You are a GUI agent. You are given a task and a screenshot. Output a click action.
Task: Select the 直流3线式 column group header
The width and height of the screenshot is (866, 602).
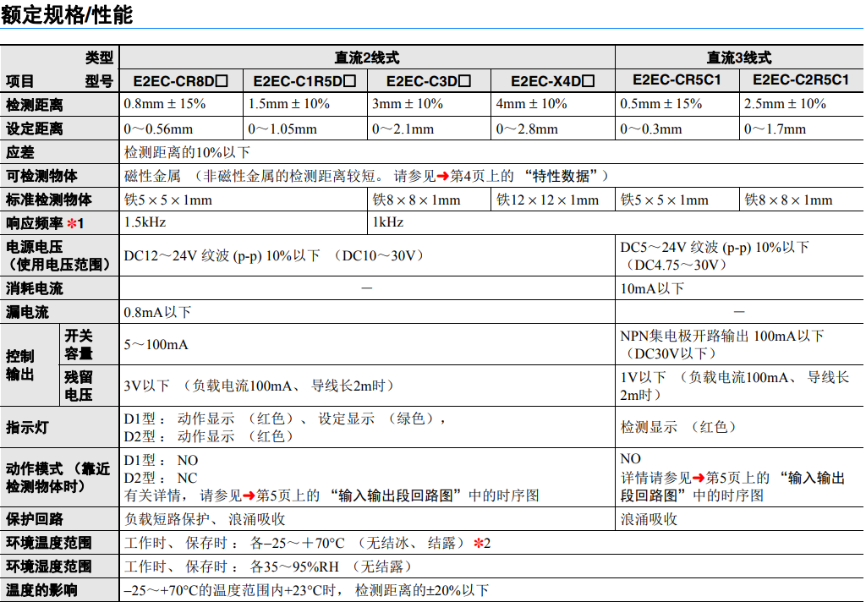point(739,57)
